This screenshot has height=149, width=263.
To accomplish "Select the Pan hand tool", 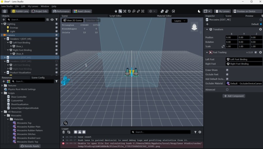I will click(x=116, y=11).
